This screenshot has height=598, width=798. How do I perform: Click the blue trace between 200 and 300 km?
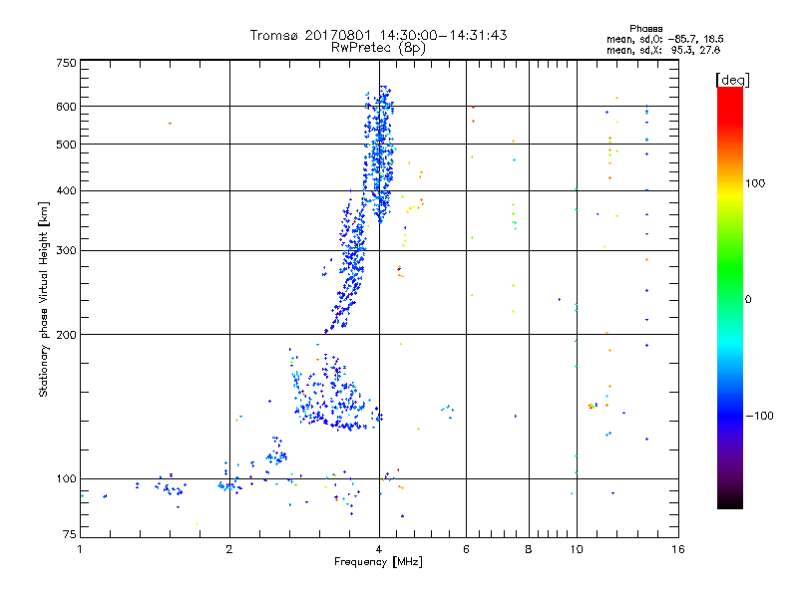pos(348,290)
